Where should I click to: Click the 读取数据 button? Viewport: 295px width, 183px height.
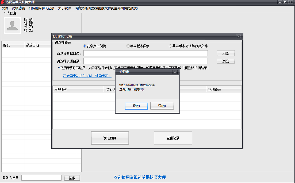coord(110,138)
